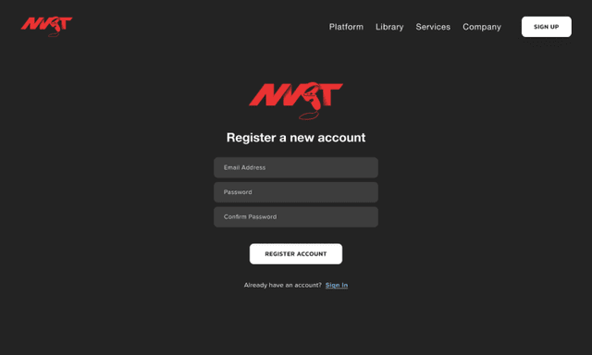
Task: Open the Platform menu item
Action: (346, 27)
